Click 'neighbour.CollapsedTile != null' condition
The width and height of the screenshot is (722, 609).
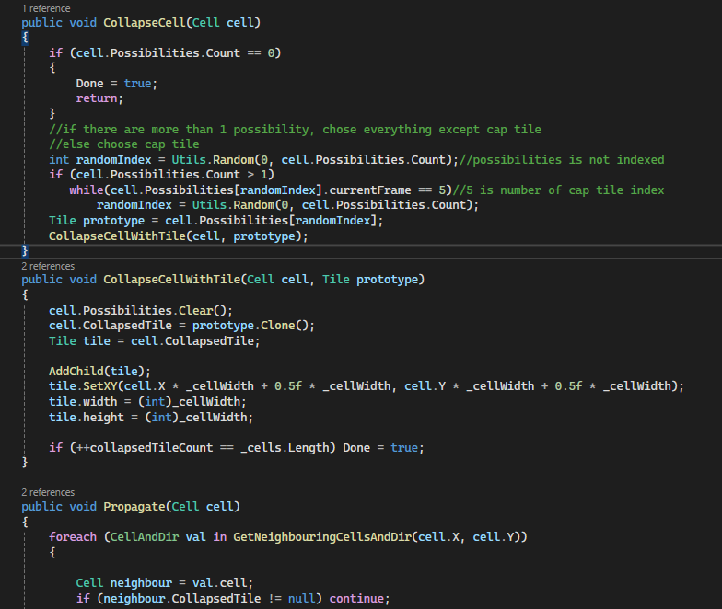tap(210, 598)
